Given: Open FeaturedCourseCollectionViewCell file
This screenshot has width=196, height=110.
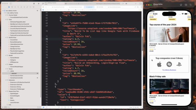Looking at the screenshot, I should tap(21, 35).
